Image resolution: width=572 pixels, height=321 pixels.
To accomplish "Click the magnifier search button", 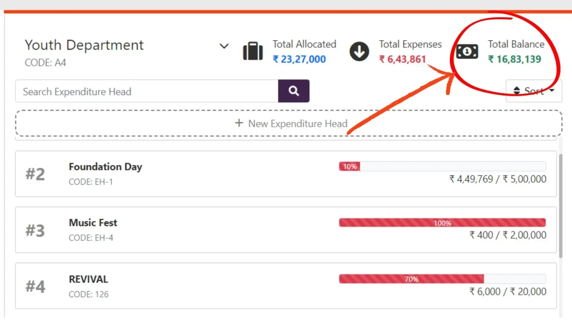I will [293, 91].
